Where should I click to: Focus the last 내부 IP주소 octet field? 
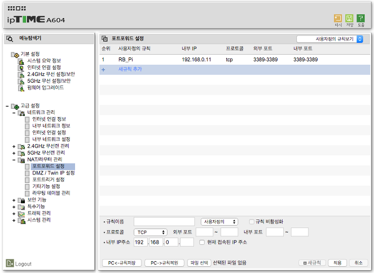[187, 242]
